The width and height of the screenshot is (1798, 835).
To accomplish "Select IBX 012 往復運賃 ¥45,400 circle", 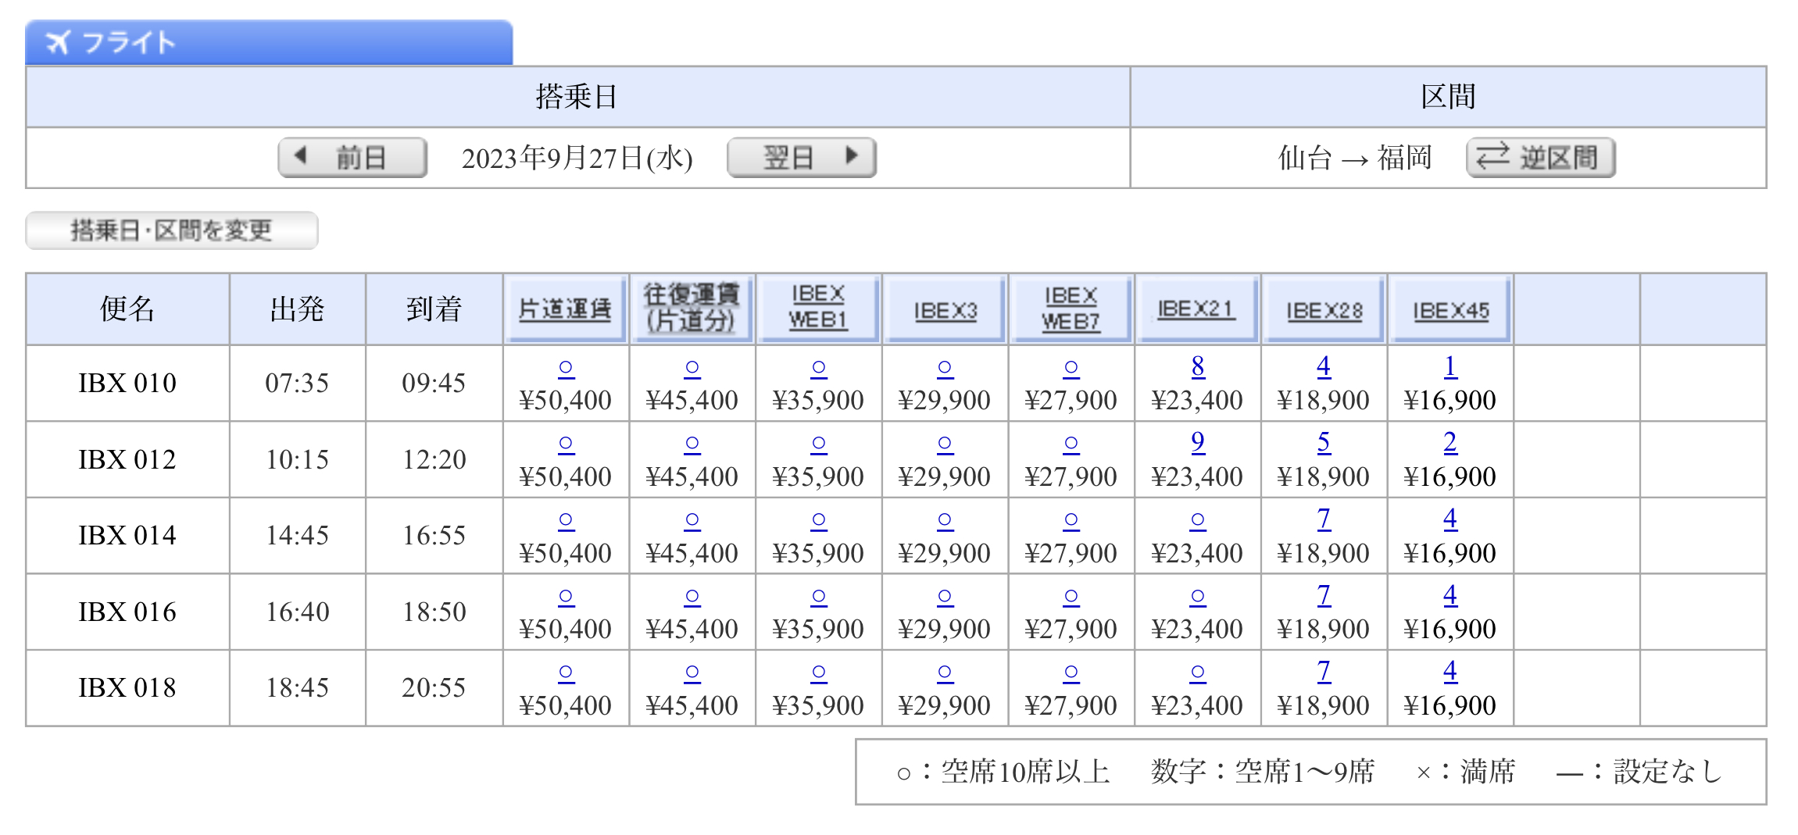I will click(x=692, y=444).
